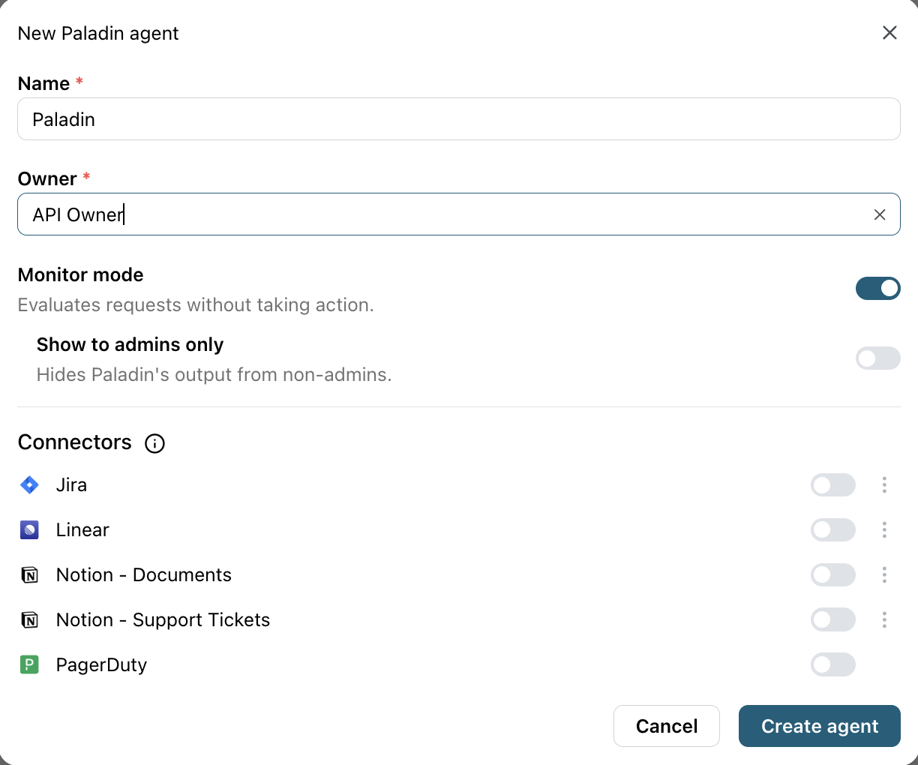Viewport: 918px width, 765px height.
Task: Enable Notion - Support Tickets connector
Action: pos(833,619)
